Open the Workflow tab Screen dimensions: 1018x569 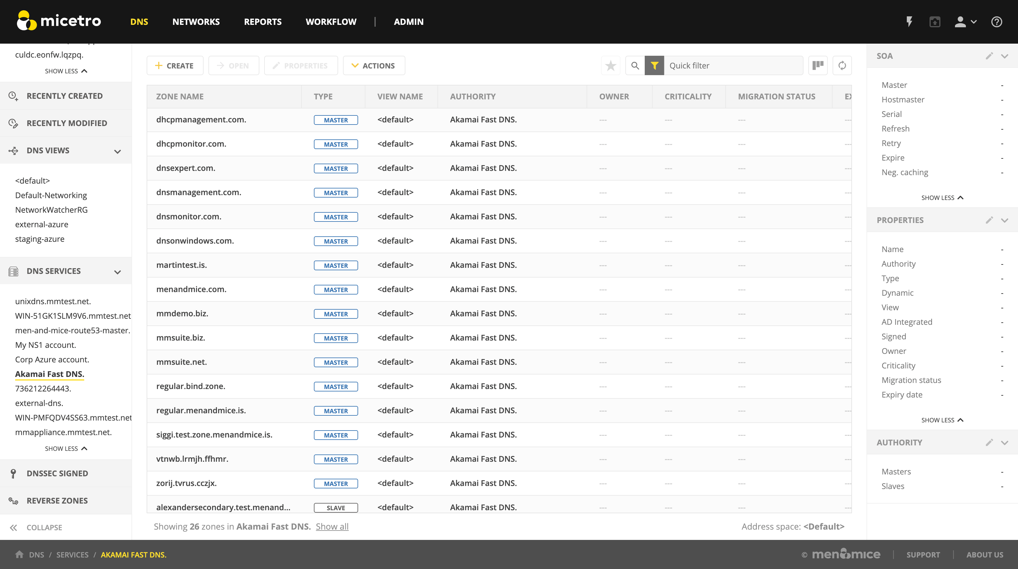(331, 22)
